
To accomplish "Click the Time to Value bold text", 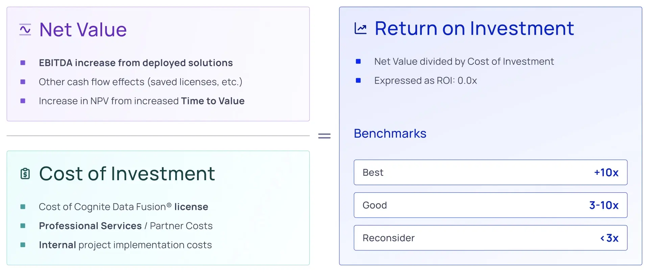I will [213, 101].
